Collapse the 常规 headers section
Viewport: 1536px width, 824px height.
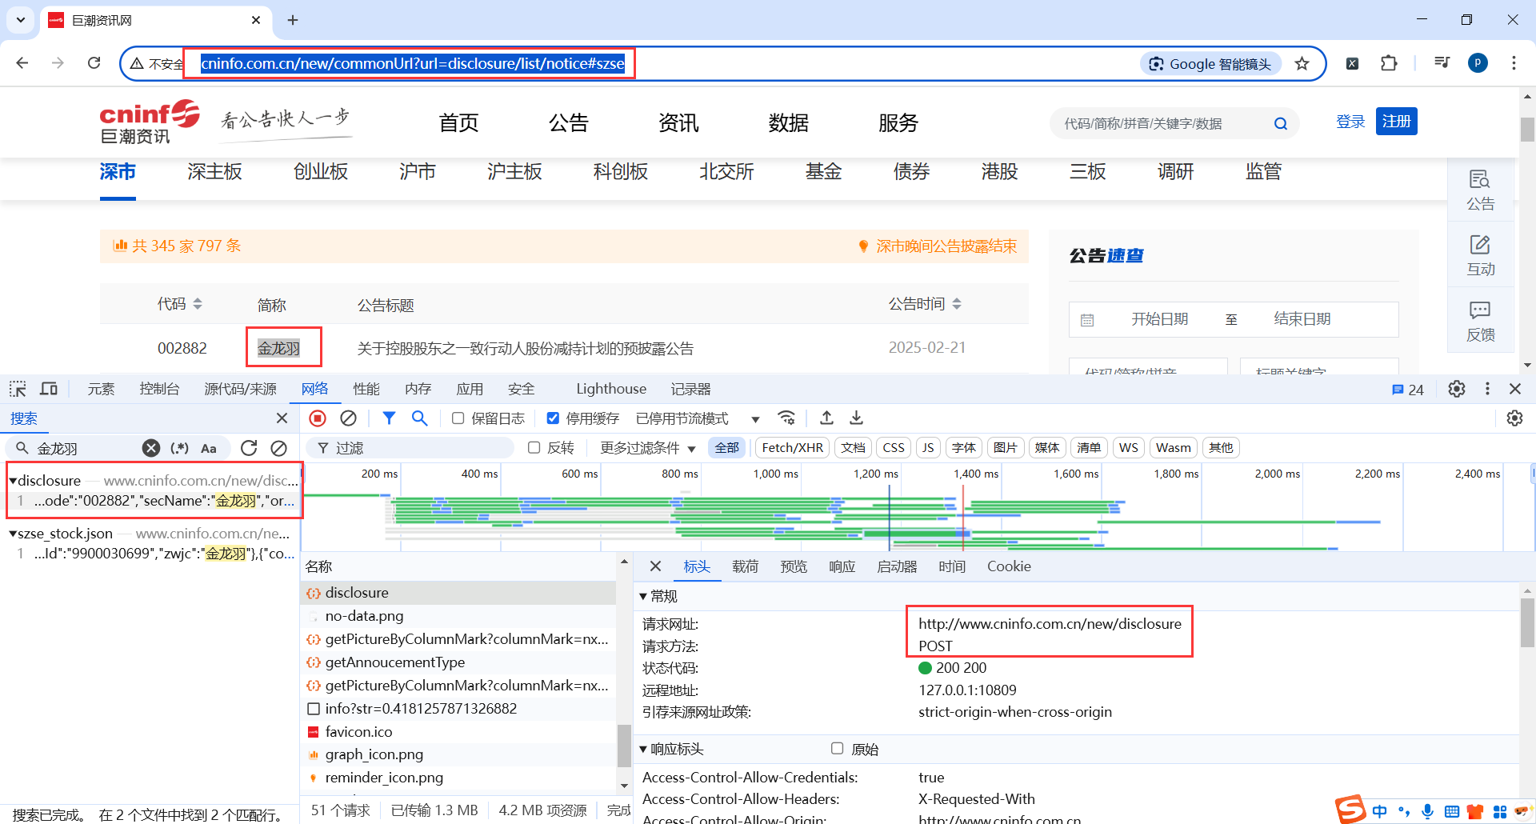(643, 596)
